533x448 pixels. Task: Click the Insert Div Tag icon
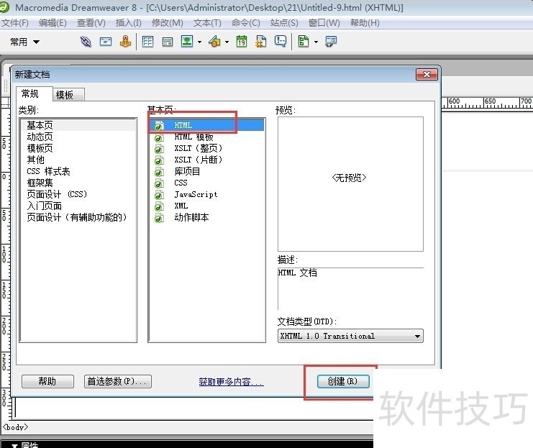168,42
